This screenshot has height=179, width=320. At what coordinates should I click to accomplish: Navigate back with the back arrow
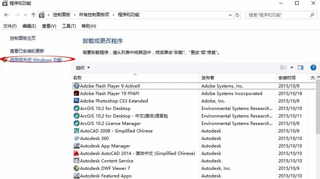click(6, 15)
